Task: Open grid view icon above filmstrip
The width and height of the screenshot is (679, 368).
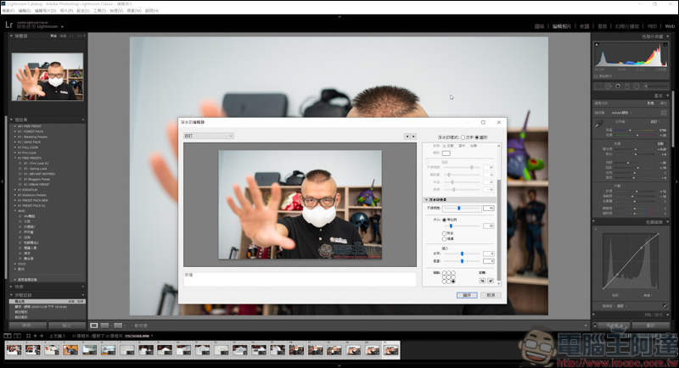Action: pos(28,336)
